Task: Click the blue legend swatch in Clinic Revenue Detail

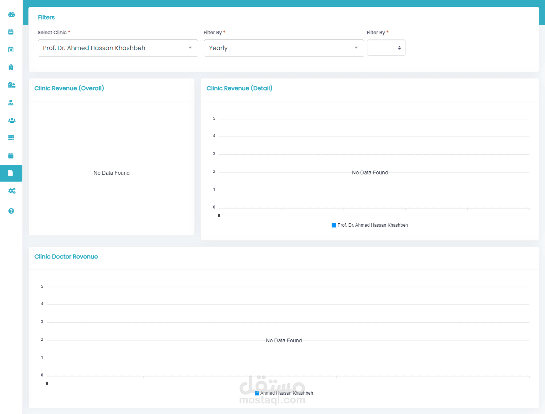Action: pyautogui.click(x=334, y=225)
